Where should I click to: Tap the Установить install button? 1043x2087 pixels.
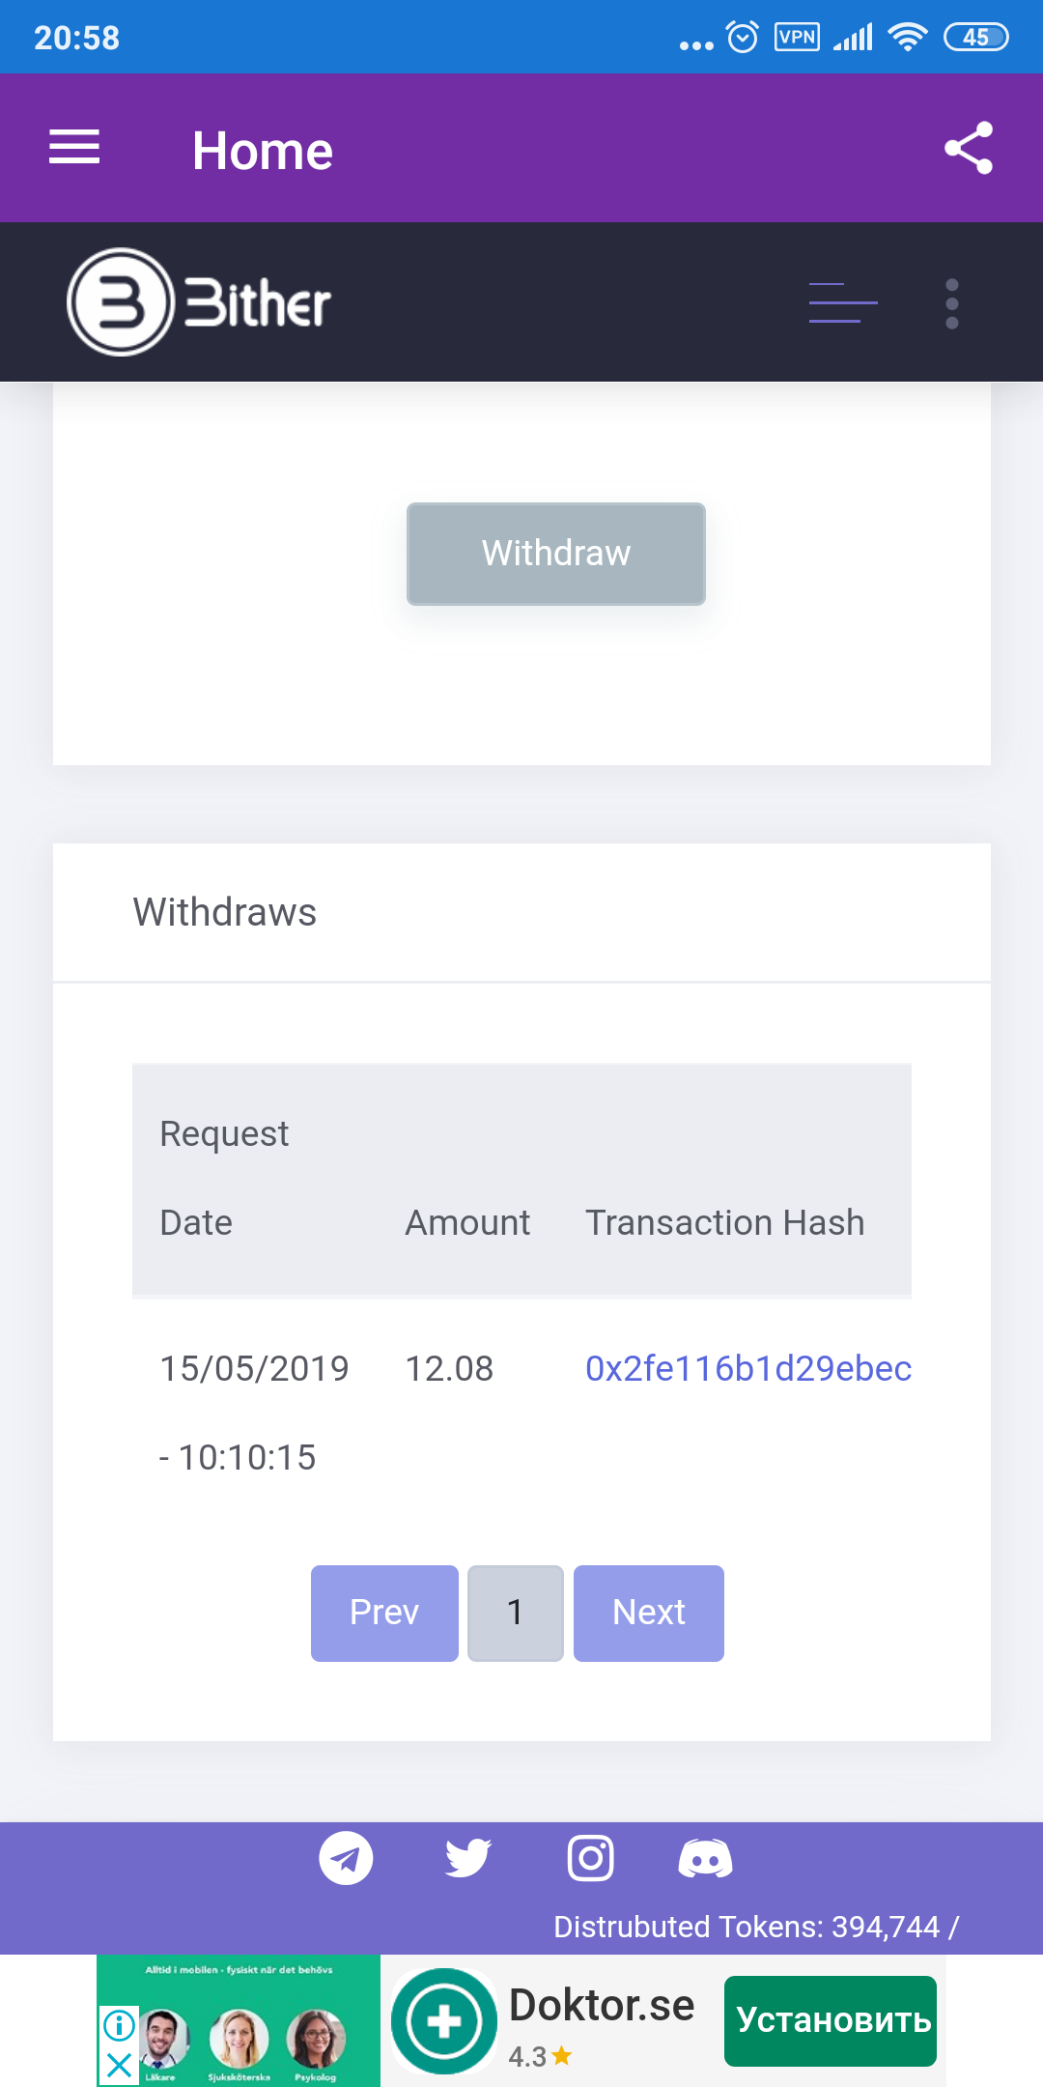pyautogui.click(x=831, y=2020)
